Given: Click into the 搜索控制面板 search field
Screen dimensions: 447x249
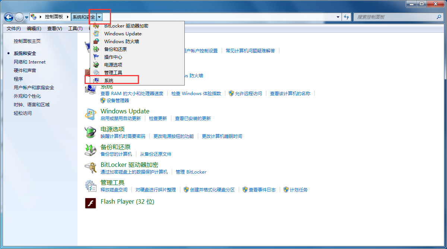Looking at the screenshot, I should point(395,17).
